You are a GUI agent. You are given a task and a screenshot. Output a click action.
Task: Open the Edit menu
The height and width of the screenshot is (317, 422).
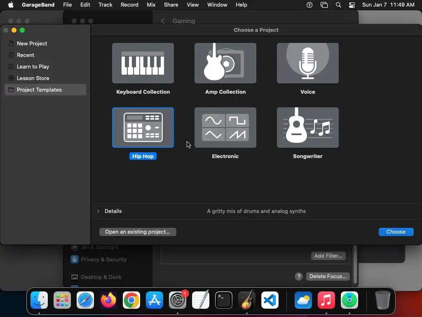tap(85, 5)
